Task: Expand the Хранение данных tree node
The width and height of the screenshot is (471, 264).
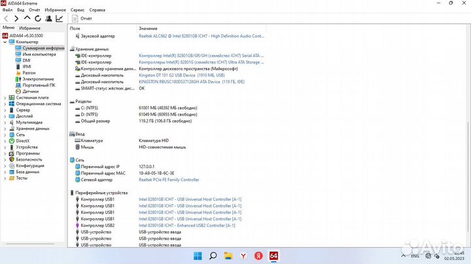Action: [x=5, y=129]
